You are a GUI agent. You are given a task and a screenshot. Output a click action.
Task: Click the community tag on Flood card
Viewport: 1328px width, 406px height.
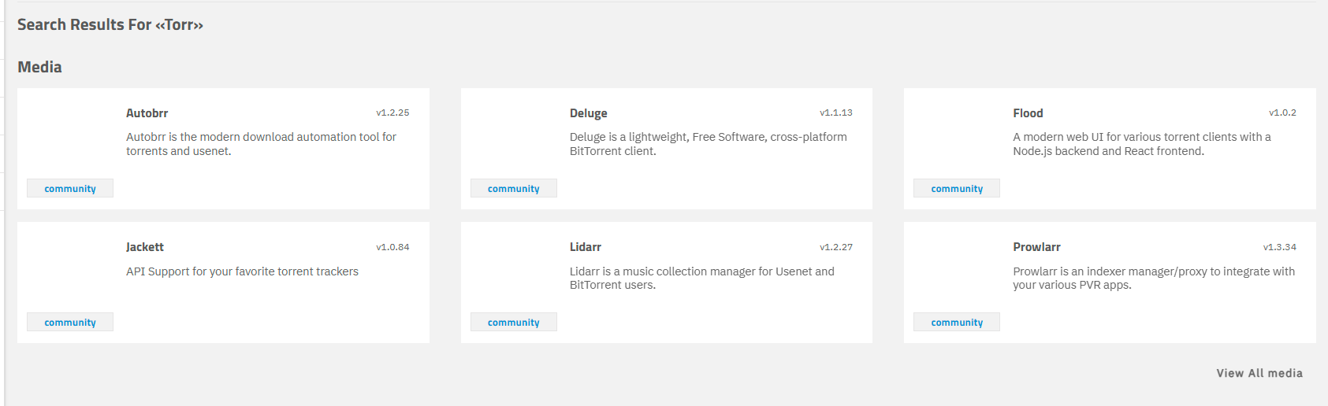click(x=957, y=189)
